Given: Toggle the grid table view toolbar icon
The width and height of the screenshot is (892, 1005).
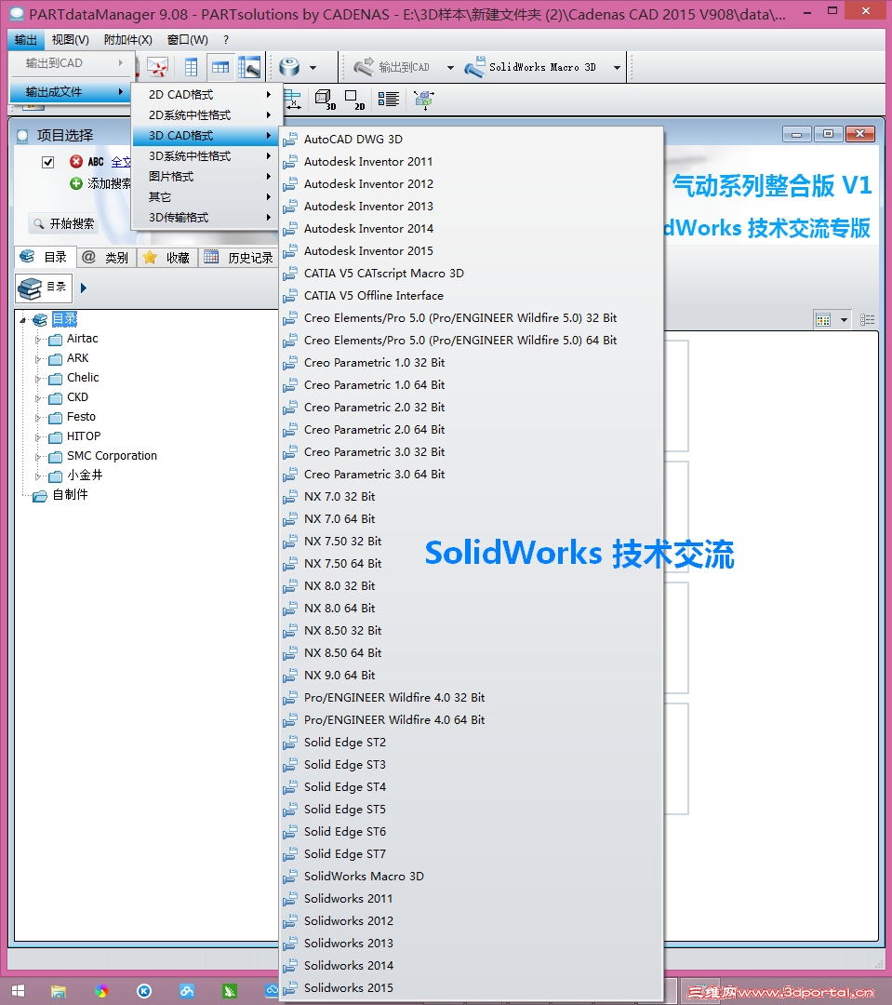Looking at the screenshot, I should click(x=220, y=67).
